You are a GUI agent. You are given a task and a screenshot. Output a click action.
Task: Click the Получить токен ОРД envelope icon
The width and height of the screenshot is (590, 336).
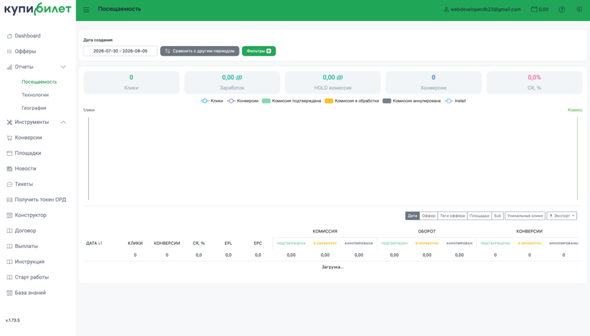(x=9, y=200)
